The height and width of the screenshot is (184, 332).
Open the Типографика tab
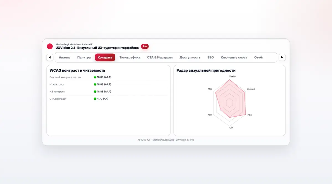click(130, 57)
